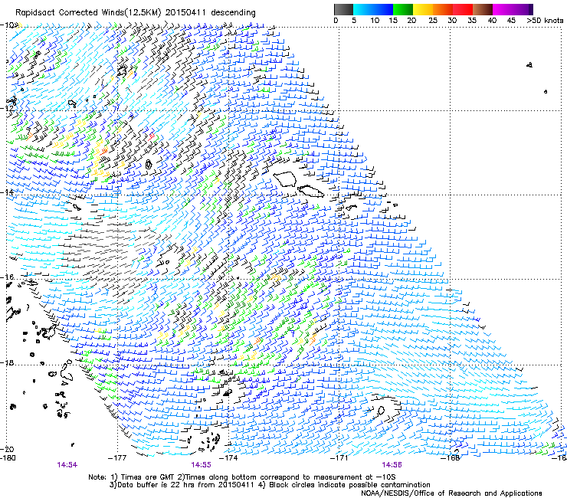The width and height of the screenshot is (567, 498).
Task: Click the note "4) Black circles indicate possible contamination"
Action: (345, 485)
